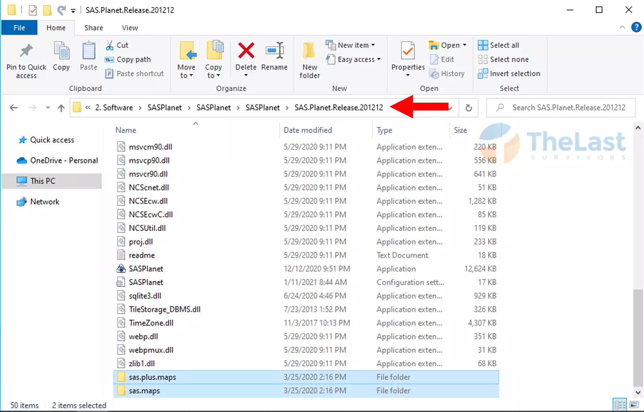644x412 pixels.
Task: Click Select all in ribbon
Action: pos(498,45)
